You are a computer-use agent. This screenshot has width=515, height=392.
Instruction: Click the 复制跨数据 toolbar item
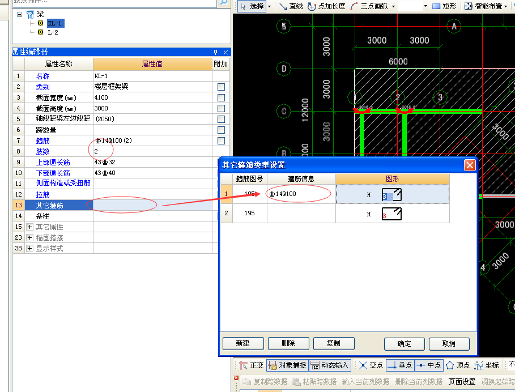click(x=265, y=382)
